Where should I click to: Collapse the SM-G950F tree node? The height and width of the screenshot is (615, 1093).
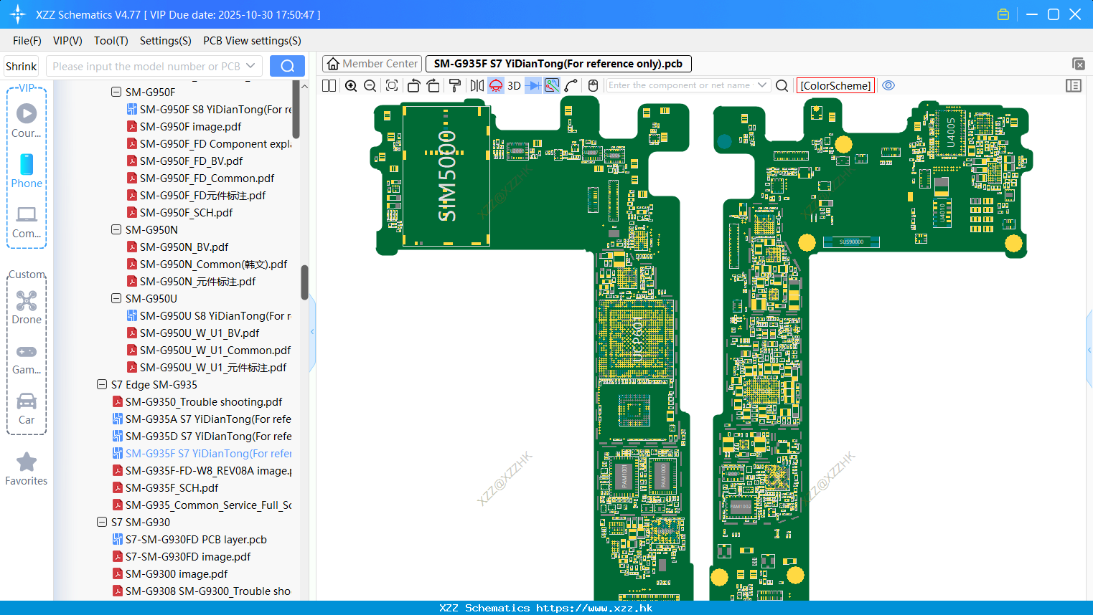(116, 92)
